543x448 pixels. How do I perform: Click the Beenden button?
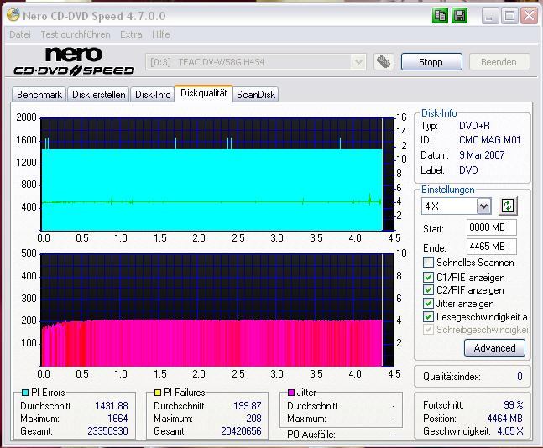pyautogui.click(x=499, y=62)
